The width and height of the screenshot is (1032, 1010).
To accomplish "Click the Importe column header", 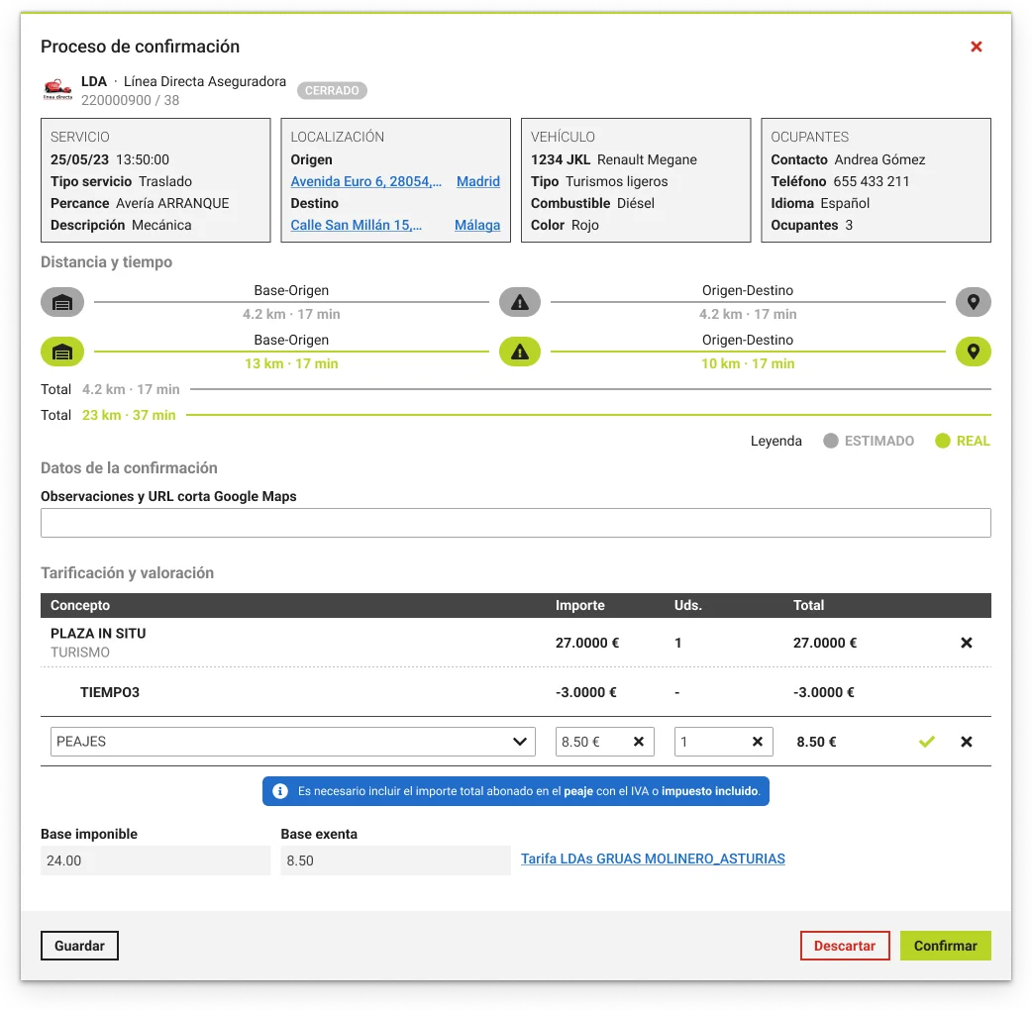I will tap(579, 605).
